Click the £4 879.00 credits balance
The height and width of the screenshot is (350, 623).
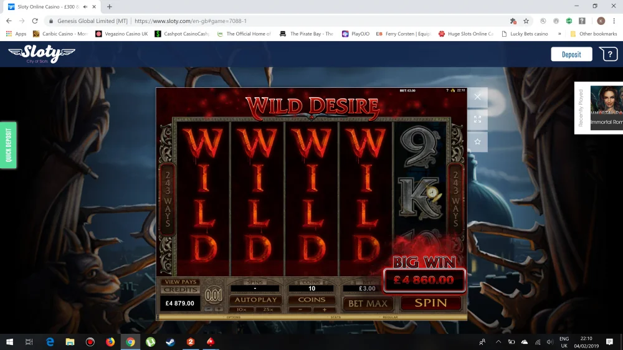[180, 303]
